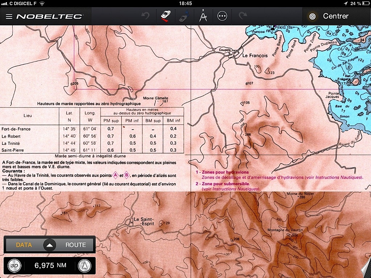The image size is (371, 278).
Task: Tap the DIGICEL F carrier label
Action: 23,3
